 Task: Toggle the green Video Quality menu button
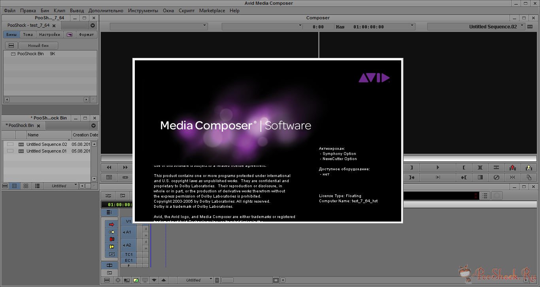(x=136, y=280)
